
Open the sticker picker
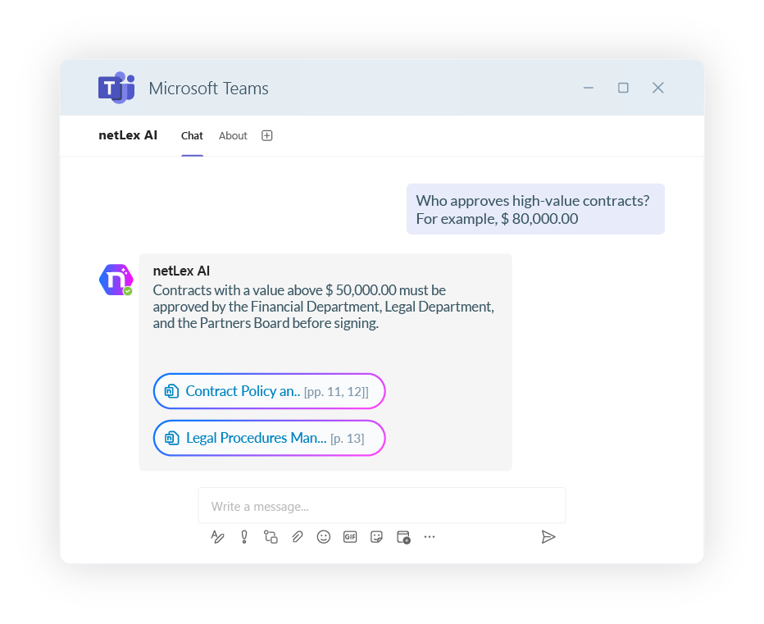[x=376, y=537]
